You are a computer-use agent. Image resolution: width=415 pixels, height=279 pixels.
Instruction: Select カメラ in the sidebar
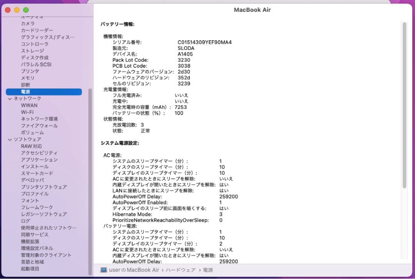[x=28, y=23]
